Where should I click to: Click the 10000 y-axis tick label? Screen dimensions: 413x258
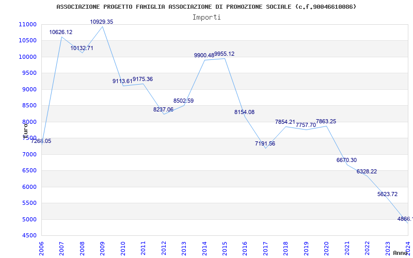pos(27,57)
